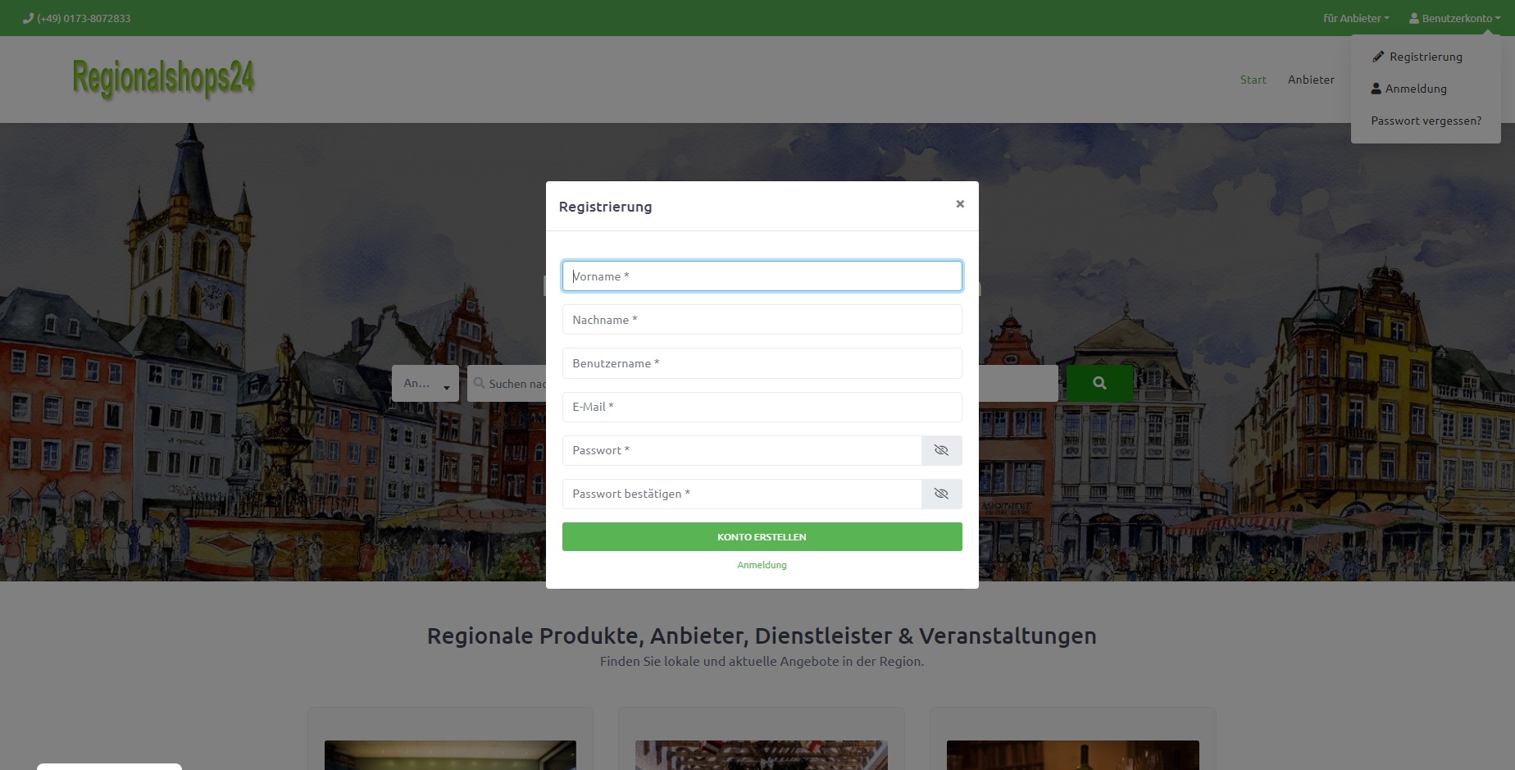Focus the Benutzername field
Viewport: 1515px width, 770px height.
coord(762,363)
